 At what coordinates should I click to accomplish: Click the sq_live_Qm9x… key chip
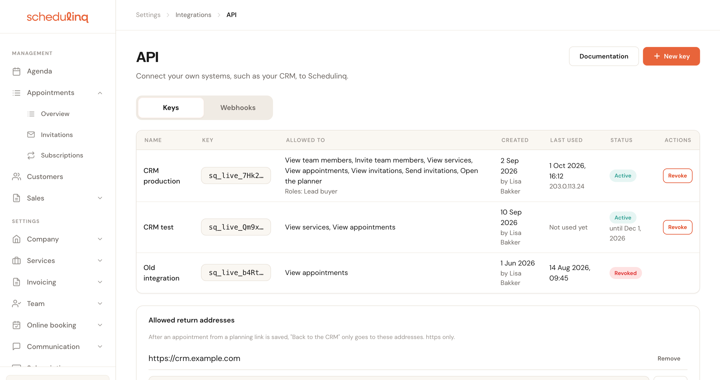coord(236,227)
